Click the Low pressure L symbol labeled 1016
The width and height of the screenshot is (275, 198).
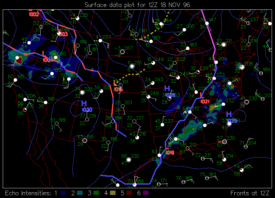click(x=116, y=83)
